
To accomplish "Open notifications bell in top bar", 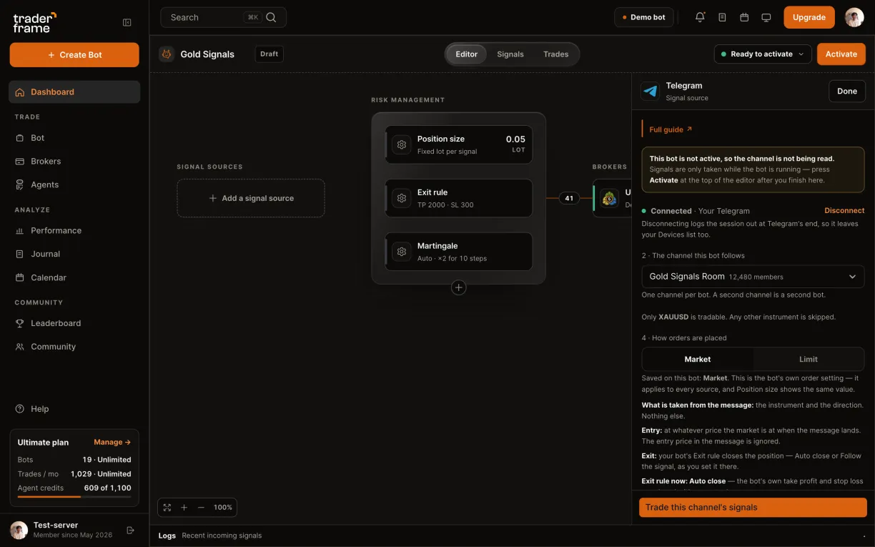I will click(700, 17).
